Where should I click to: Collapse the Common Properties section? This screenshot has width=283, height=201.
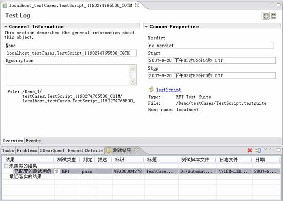(146, 27)
